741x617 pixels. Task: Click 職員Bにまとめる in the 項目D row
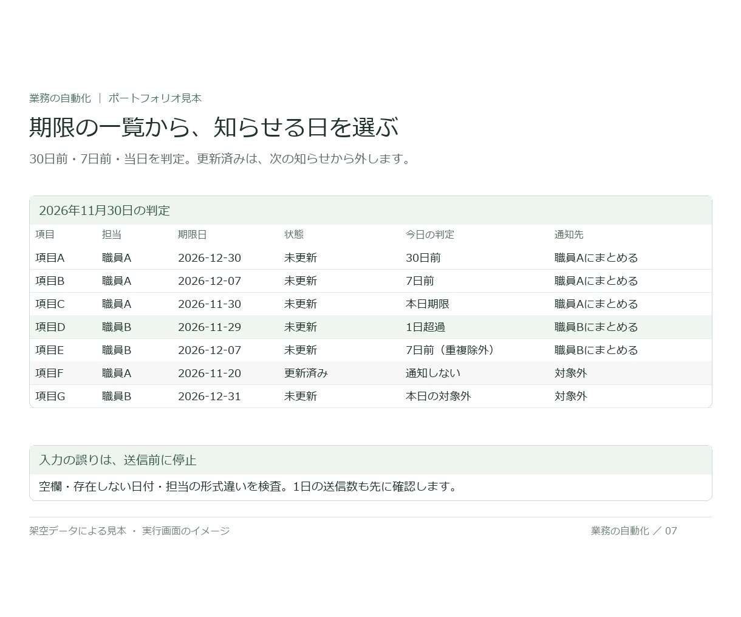point(596,327)
